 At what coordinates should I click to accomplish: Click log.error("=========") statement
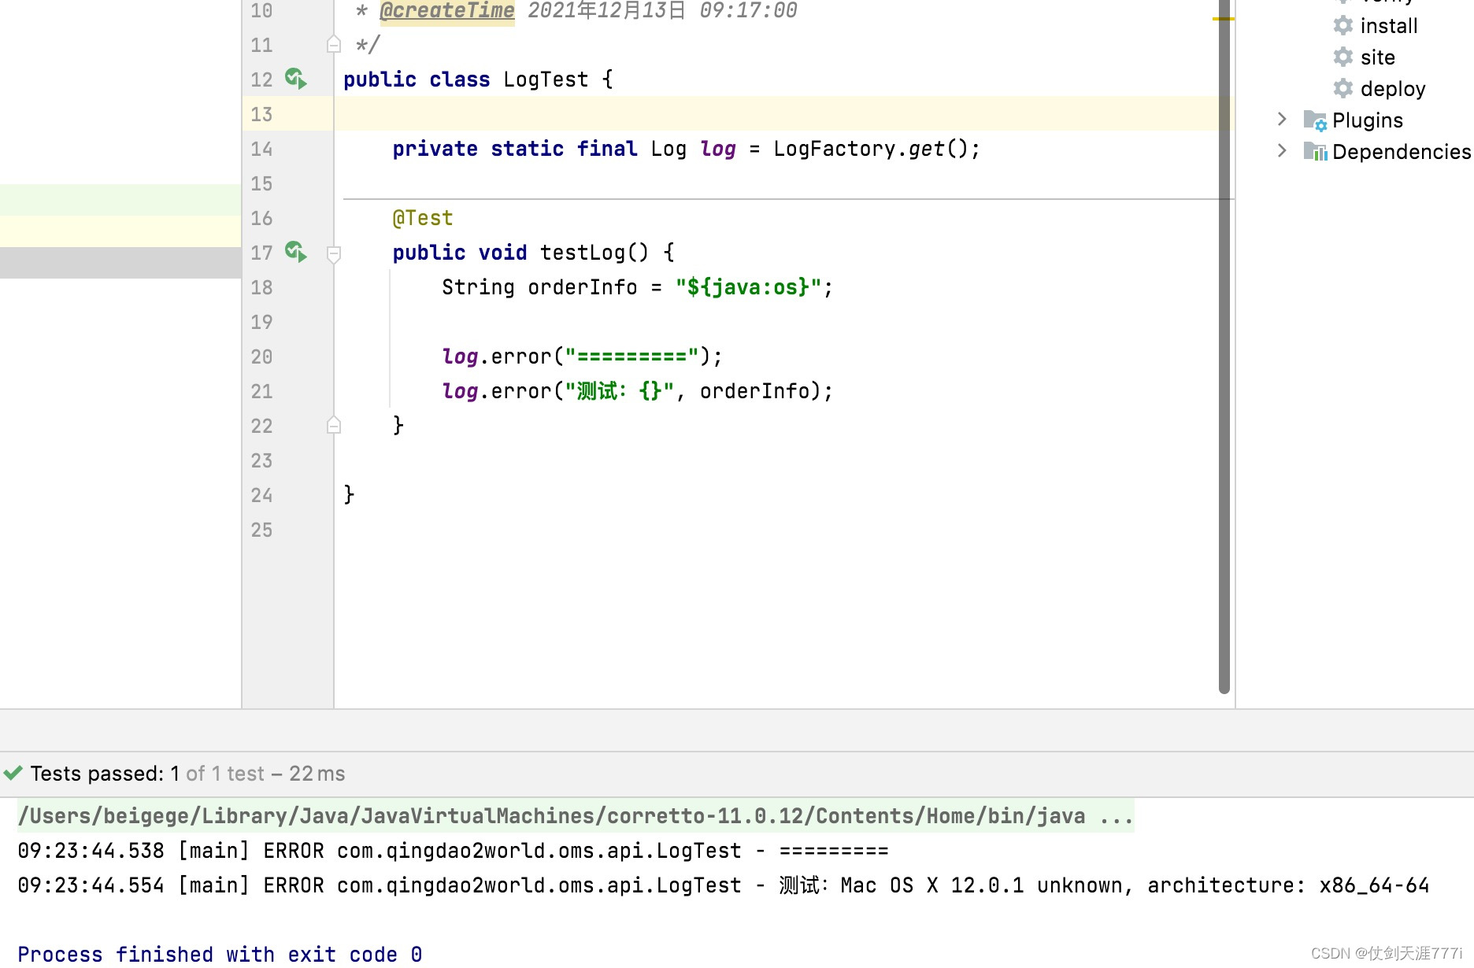tap(582, 357)
